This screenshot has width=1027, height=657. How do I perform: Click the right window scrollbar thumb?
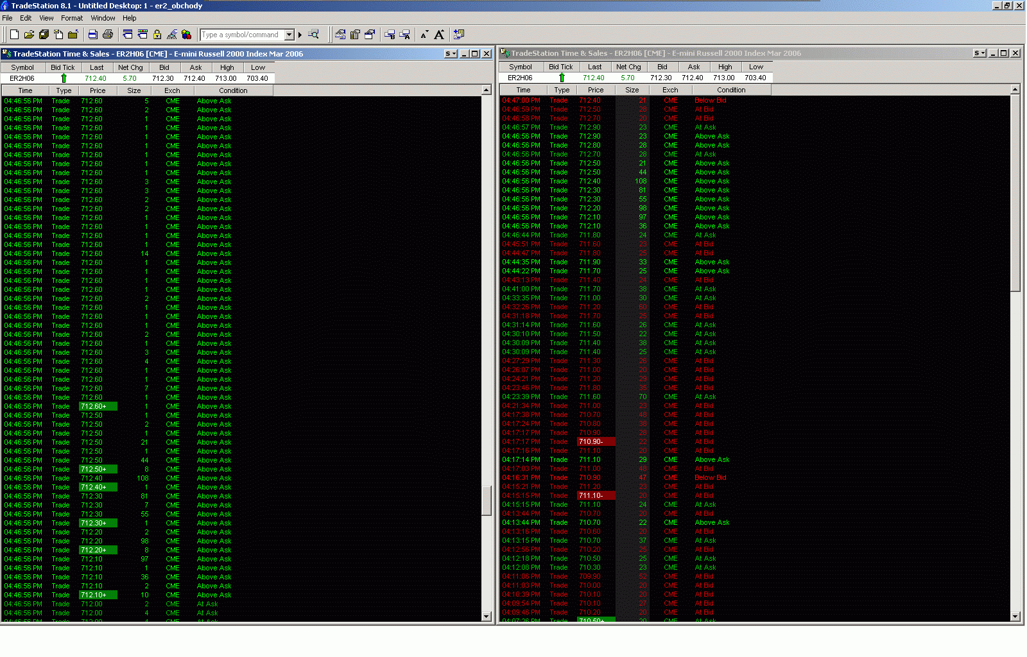click(x=1015, y=192)
